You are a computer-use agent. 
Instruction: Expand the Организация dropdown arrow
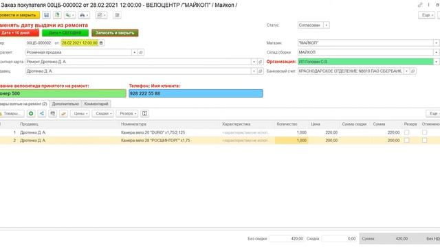tap(437, 62)
